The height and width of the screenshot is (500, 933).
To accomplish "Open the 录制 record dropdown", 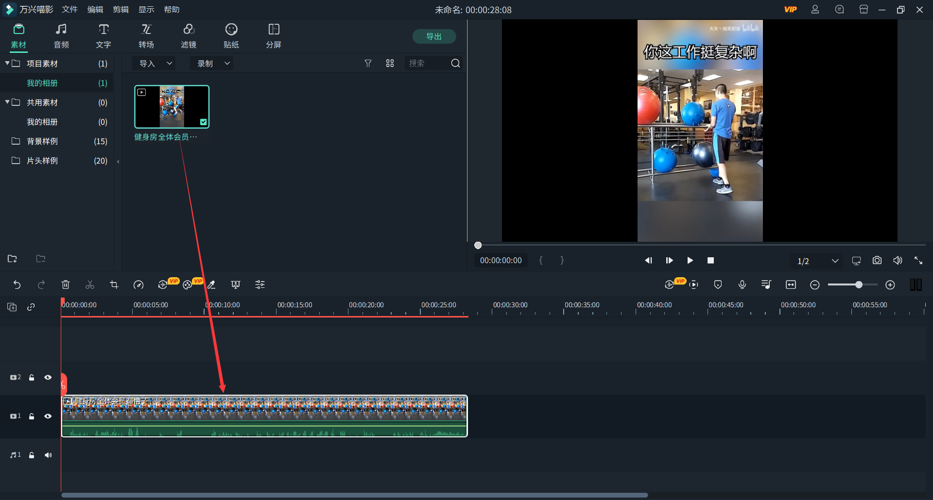I will (x=213, y=64).
